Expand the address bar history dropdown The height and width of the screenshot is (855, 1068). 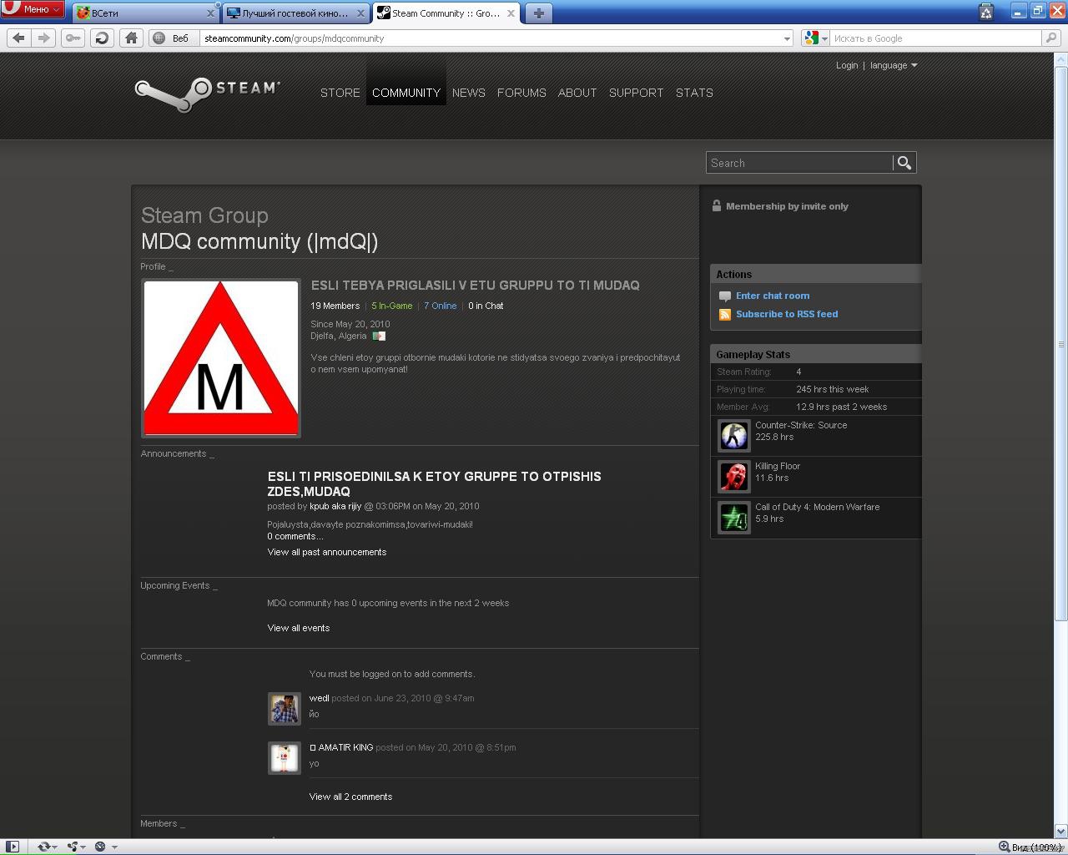(787, 38)
